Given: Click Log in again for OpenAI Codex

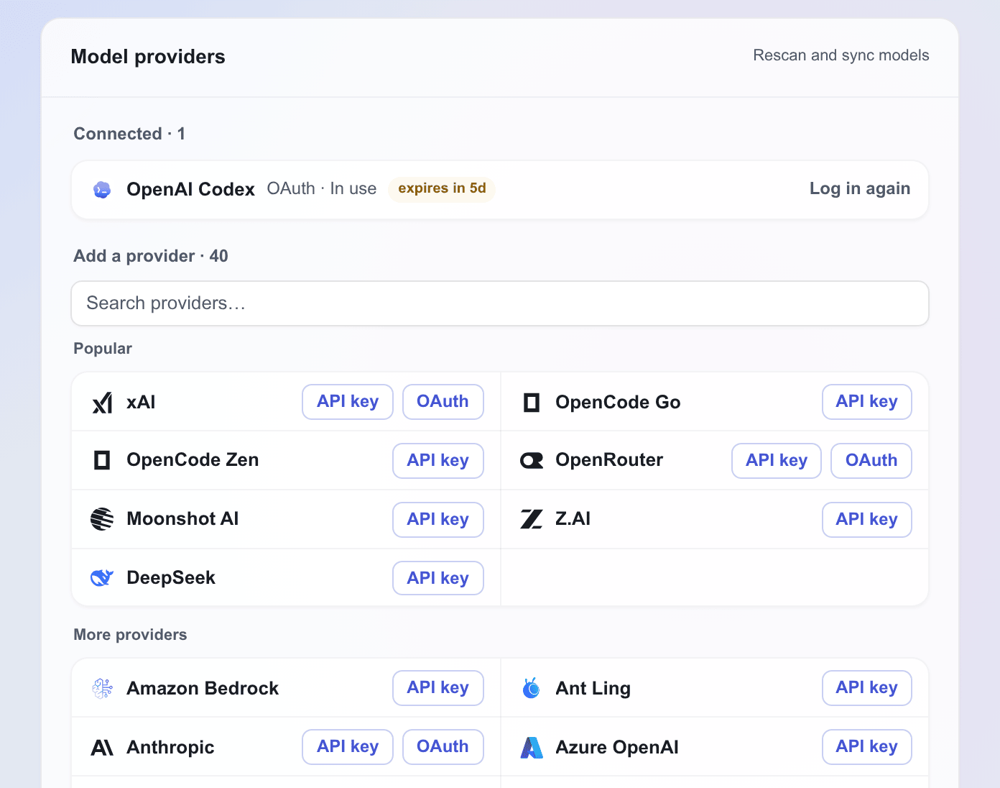Looking at the screenshot, I should 860,188.
